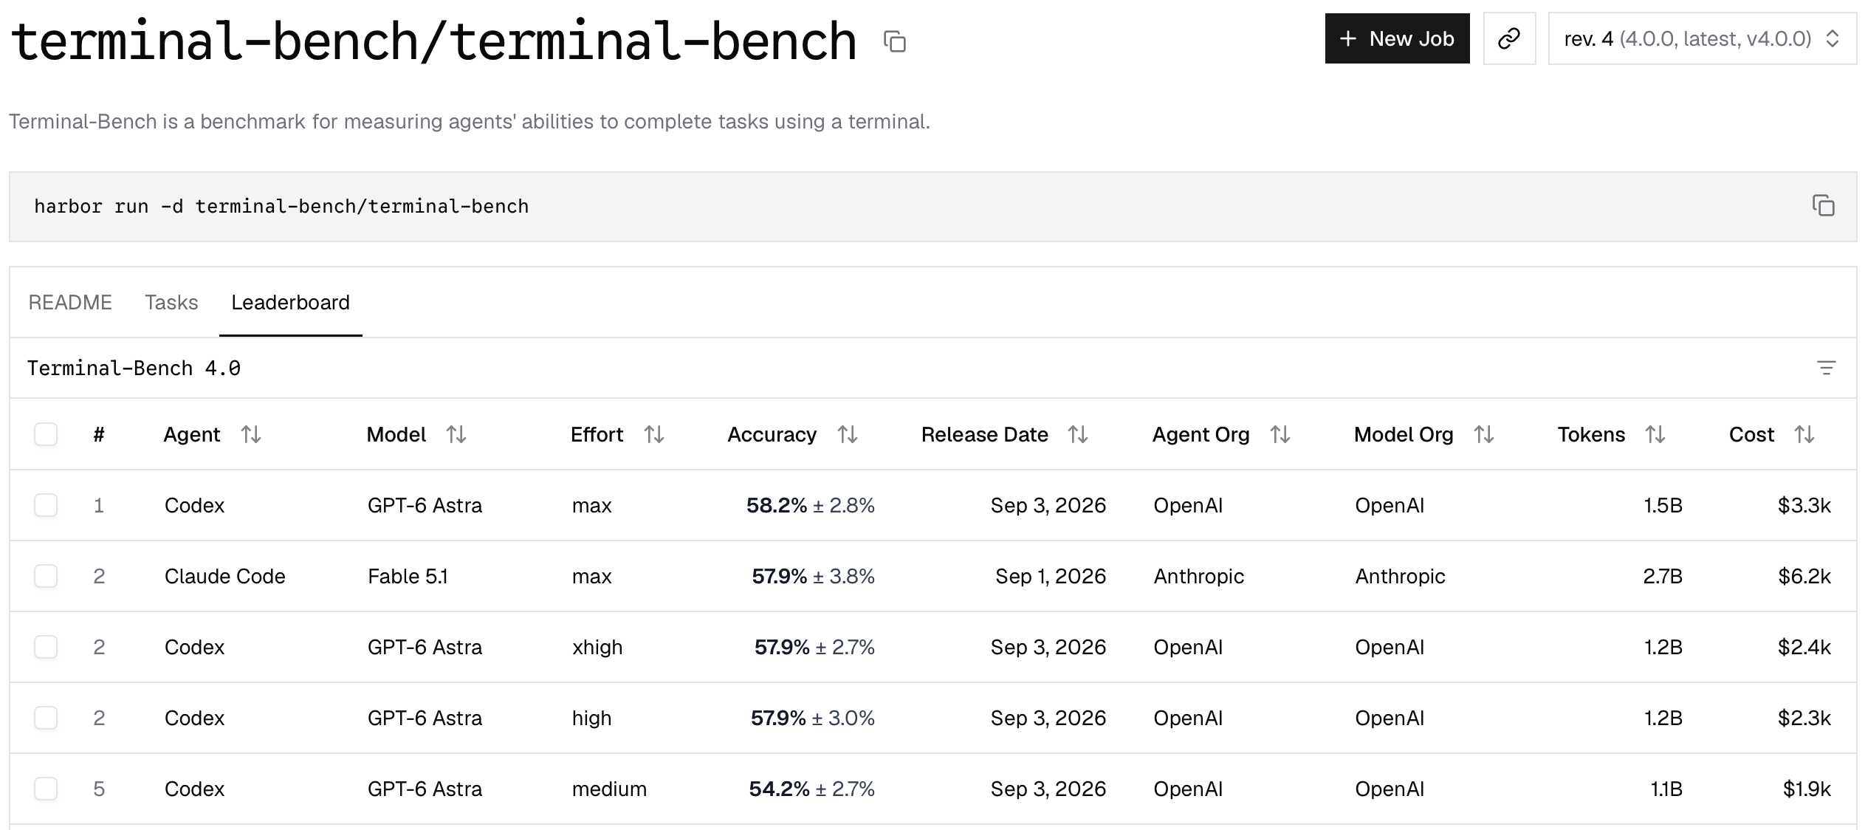Check the Codex xhigh row checkbox
Viewport: 1865px width, 830px height.
46,647
